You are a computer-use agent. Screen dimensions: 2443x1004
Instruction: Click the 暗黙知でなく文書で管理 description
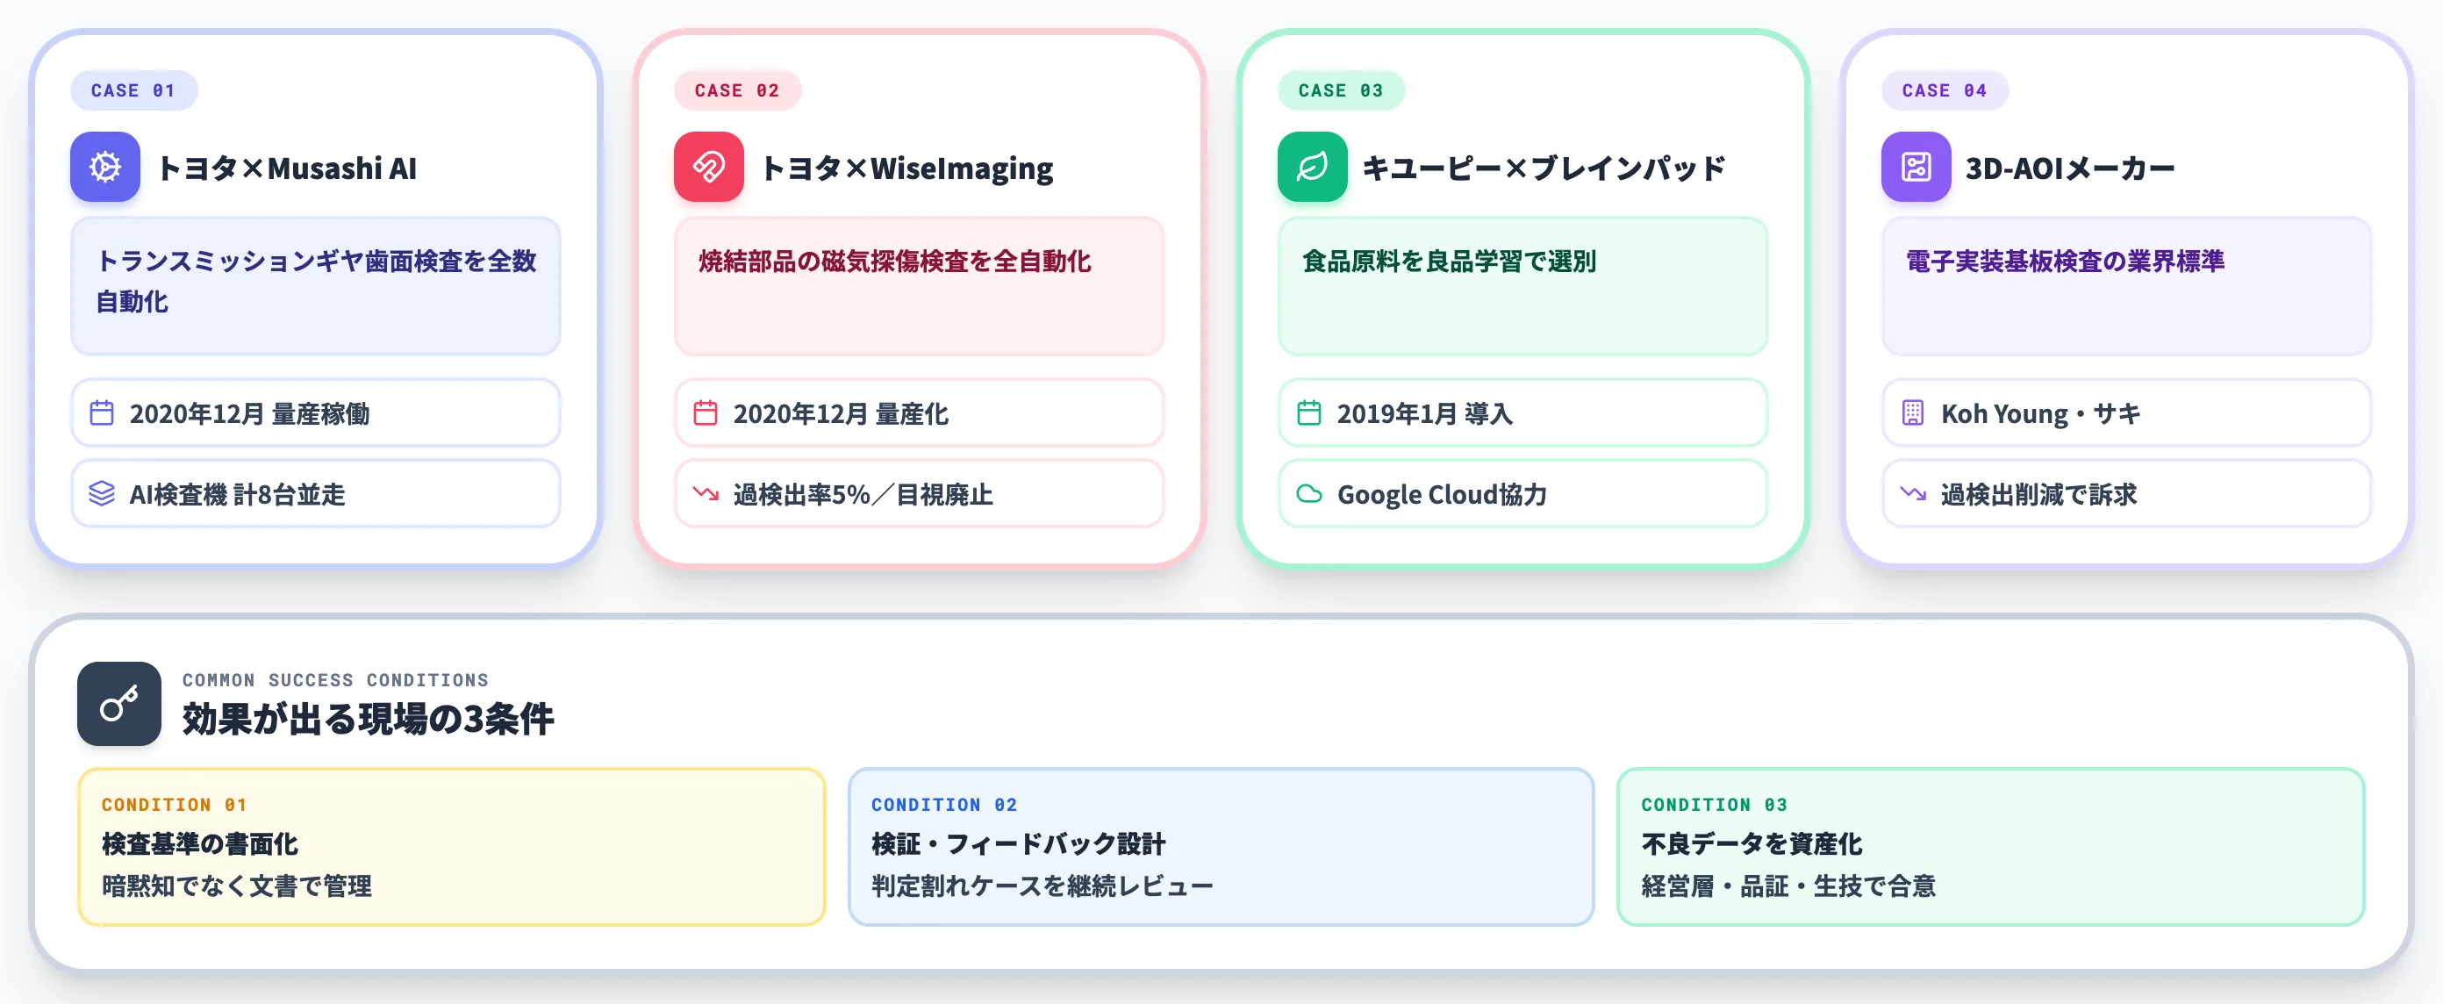coord(237,886)
